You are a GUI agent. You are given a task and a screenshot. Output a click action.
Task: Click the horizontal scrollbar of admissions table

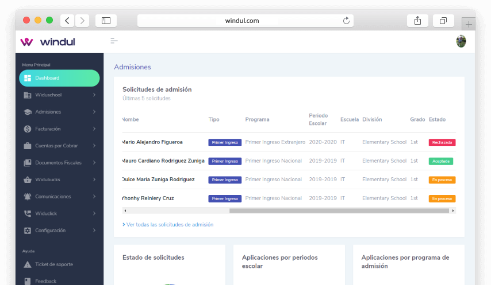[339, 210]
